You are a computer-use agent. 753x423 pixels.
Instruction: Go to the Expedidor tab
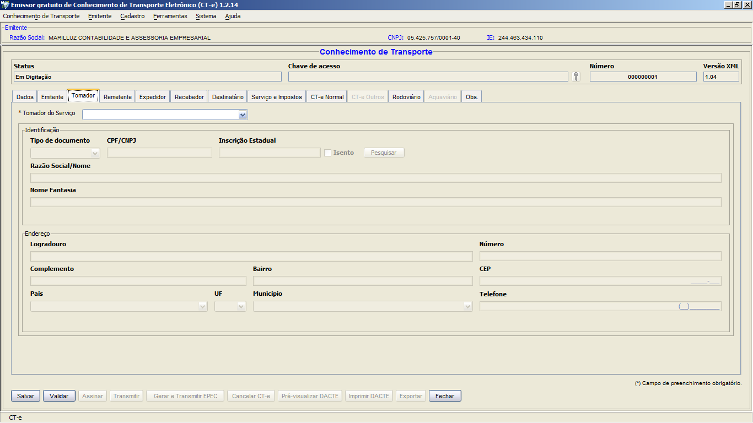[153, 97]
